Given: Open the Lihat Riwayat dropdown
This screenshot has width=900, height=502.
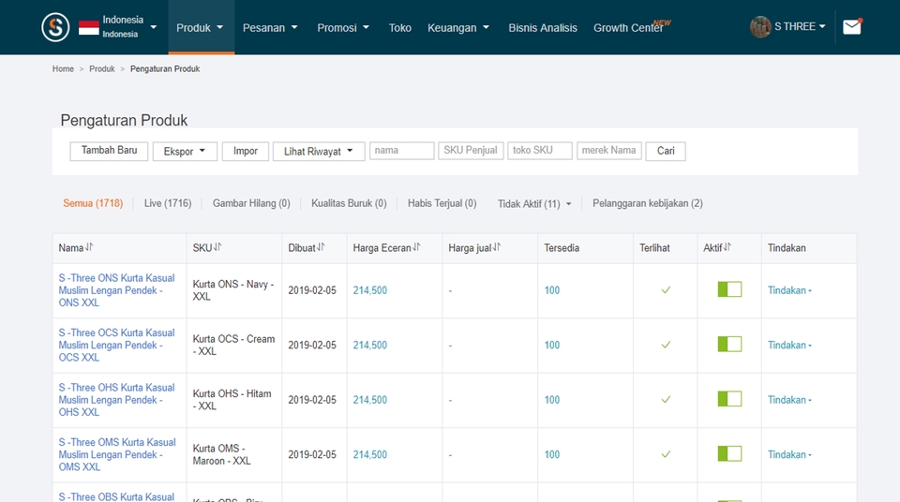Looking at the screenshot, I should pos(319,152).
